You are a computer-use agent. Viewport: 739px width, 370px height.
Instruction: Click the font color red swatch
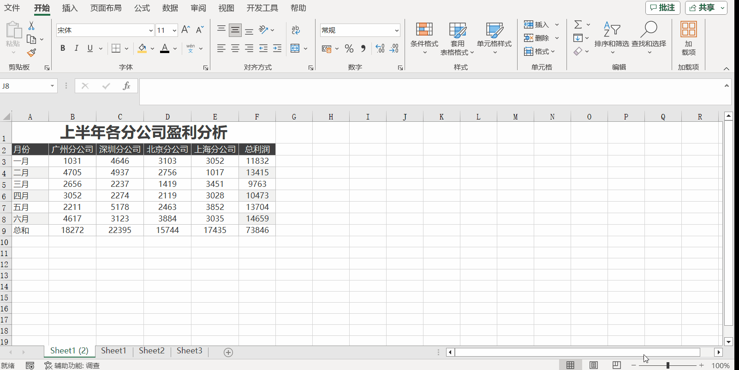(x=165, y=48)
